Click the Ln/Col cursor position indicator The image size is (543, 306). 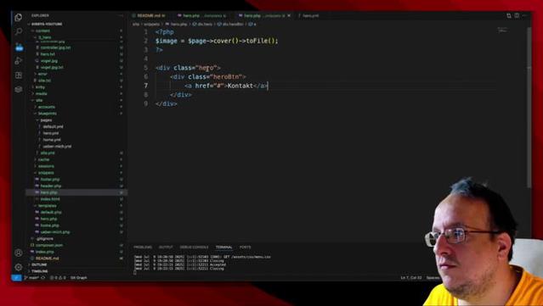411,278
